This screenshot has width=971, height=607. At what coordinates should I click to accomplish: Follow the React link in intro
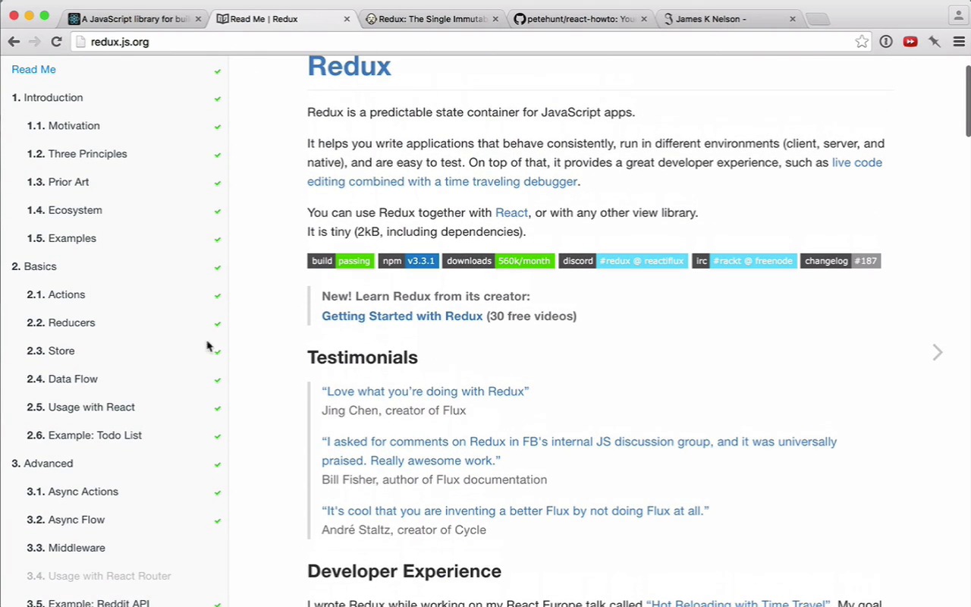point(511,212)
